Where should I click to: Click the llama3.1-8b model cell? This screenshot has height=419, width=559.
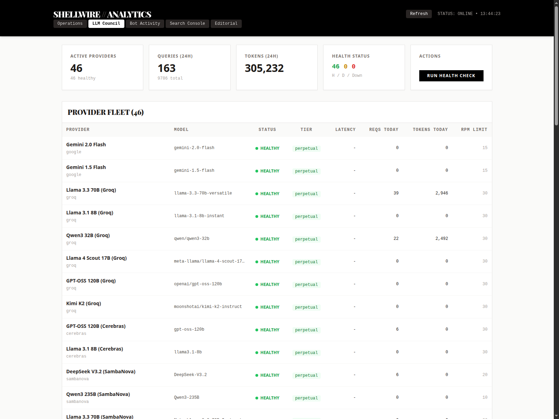coord(188,352)
